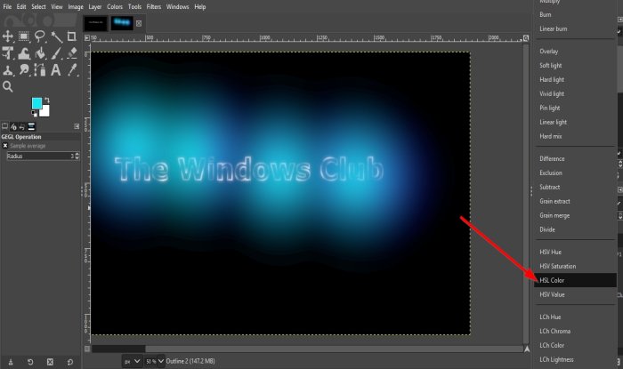The height and width of the screenshot is (369, 623).
Task: Open the File menu
Action: pos(7,7)
